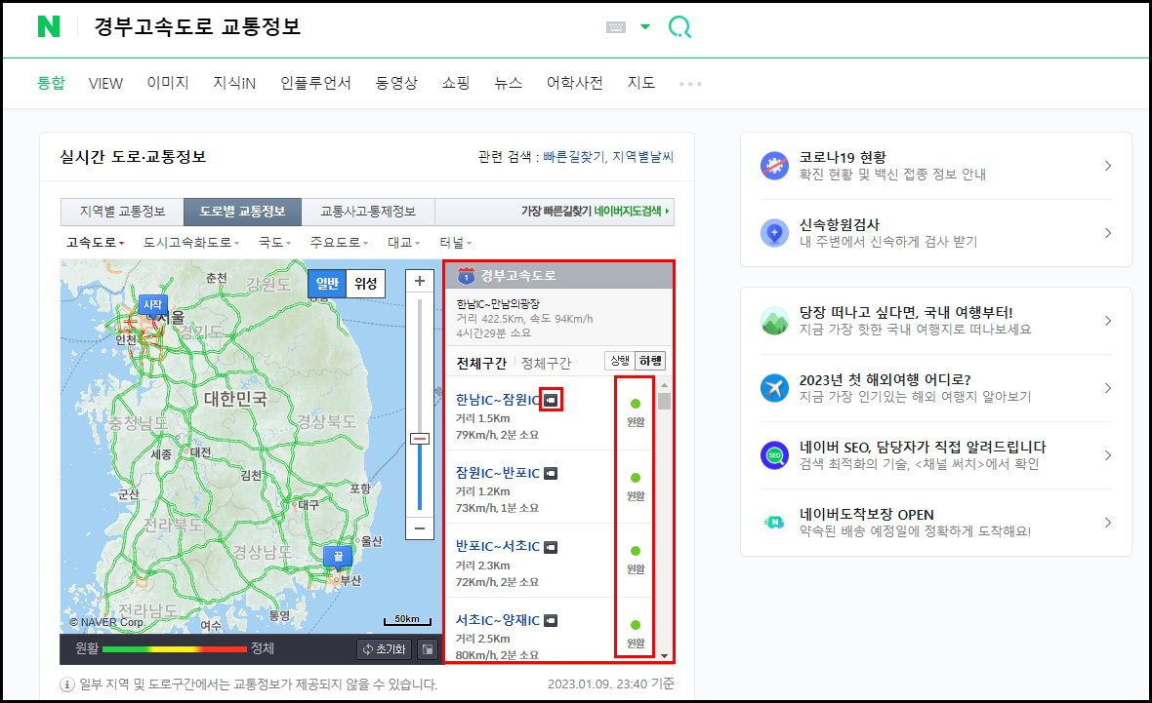Expand the 도시고속화도로 dropdown
The height and width of the screenshot is (703, 1152).
(x=191, y=242)
